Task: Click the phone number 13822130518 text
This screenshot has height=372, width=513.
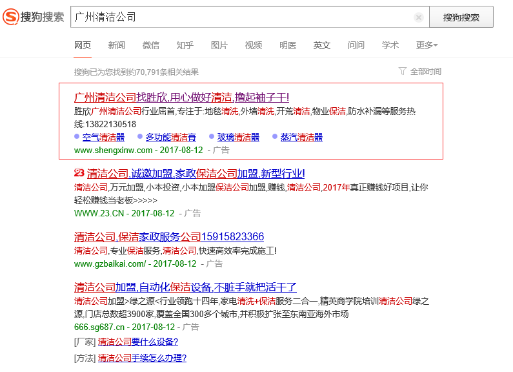Action: (x=110, y=124)
